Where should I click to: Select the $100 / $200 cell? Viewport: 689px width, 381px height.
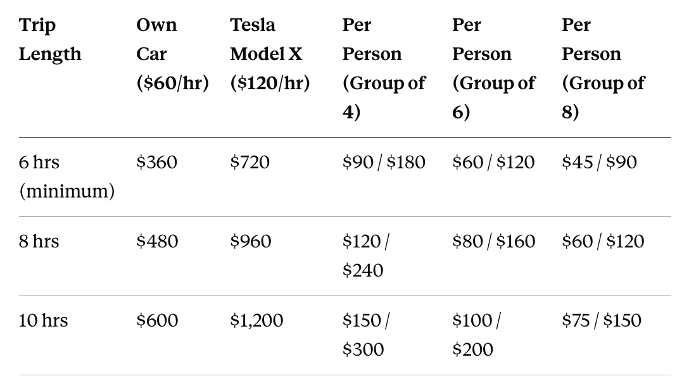pos(476,335)
